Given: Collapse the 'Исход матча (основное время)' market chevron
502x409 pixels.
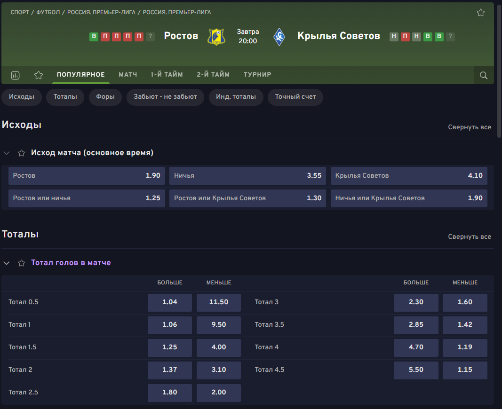Looking at the screenshot, I should [7, 153].
